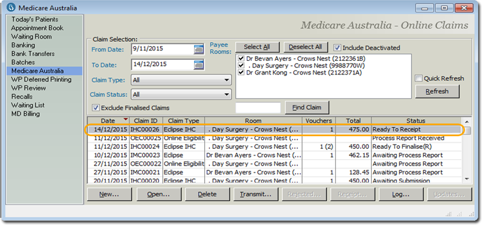
Task: Click the Refresh button
Action: click(437, 92)
